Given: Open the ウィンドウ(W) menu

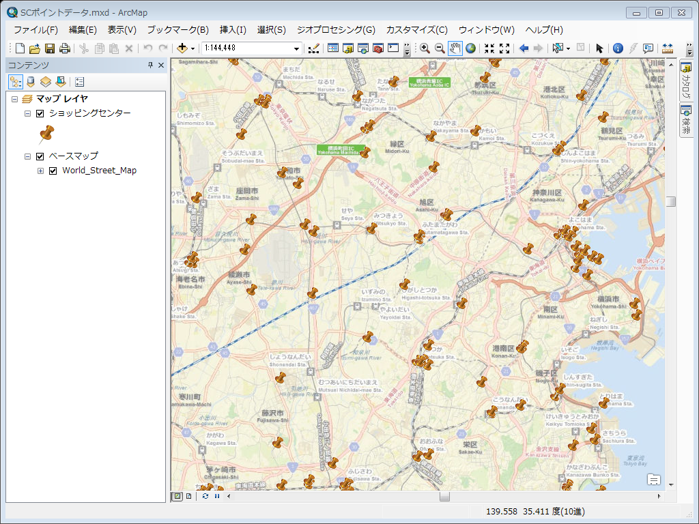Looking at the screenshot, I should pyautogui.click(x=486, y=30).
